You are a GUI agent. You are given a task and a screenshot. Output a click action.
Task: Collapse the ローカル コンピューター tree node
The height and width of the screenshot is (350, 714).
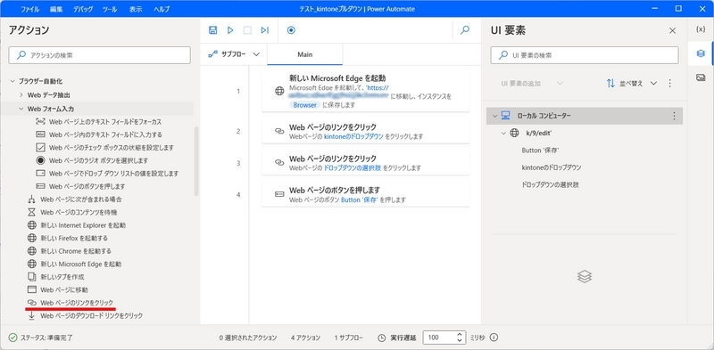495,116
